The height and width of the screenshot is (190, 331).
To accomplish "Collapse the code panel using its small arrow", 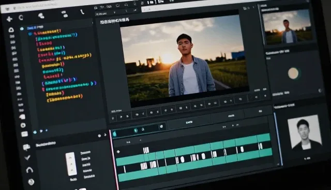I will (93, 23).
